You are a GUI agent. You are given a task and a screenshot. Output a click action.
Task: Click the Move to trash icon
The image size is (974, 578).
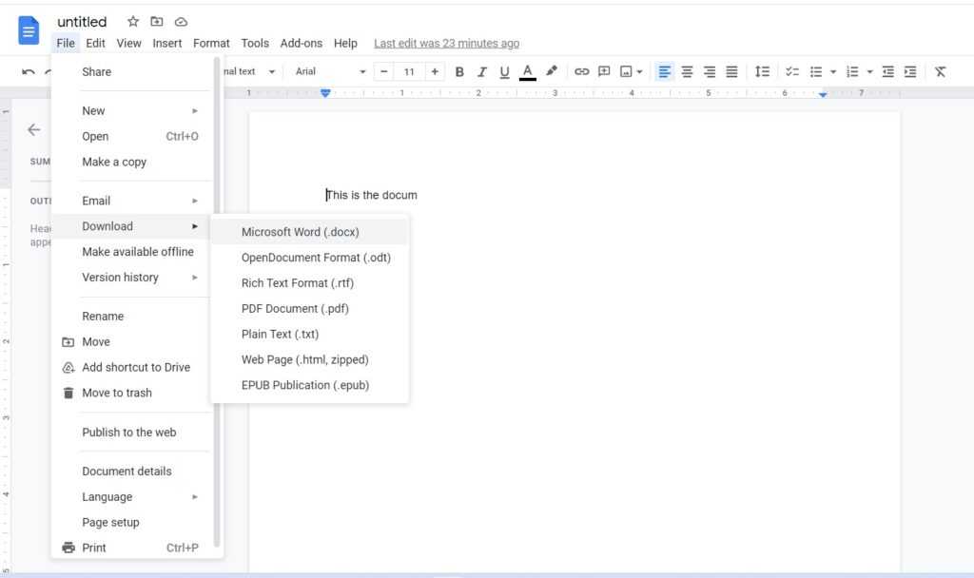(68, 393)
